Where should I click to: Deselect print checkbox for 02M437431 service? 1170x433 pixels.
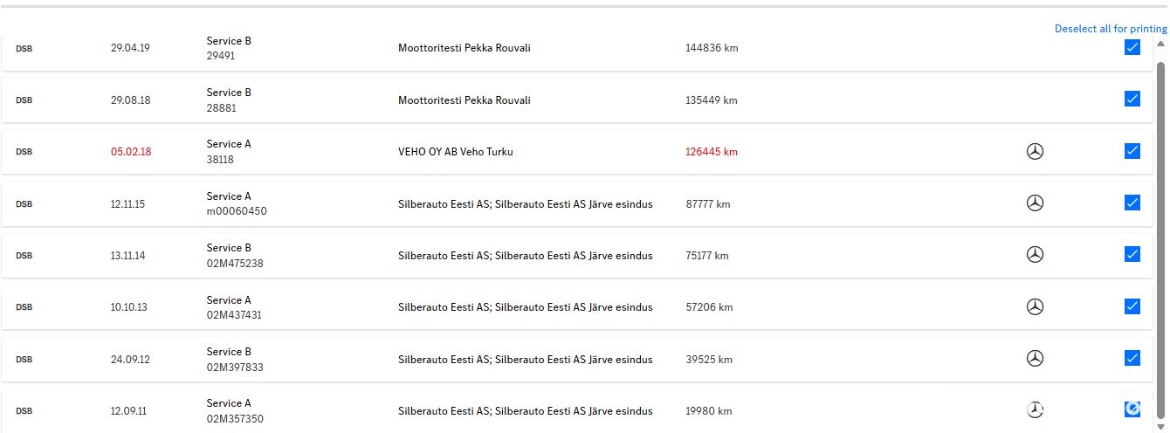[x=1132, y=306]
